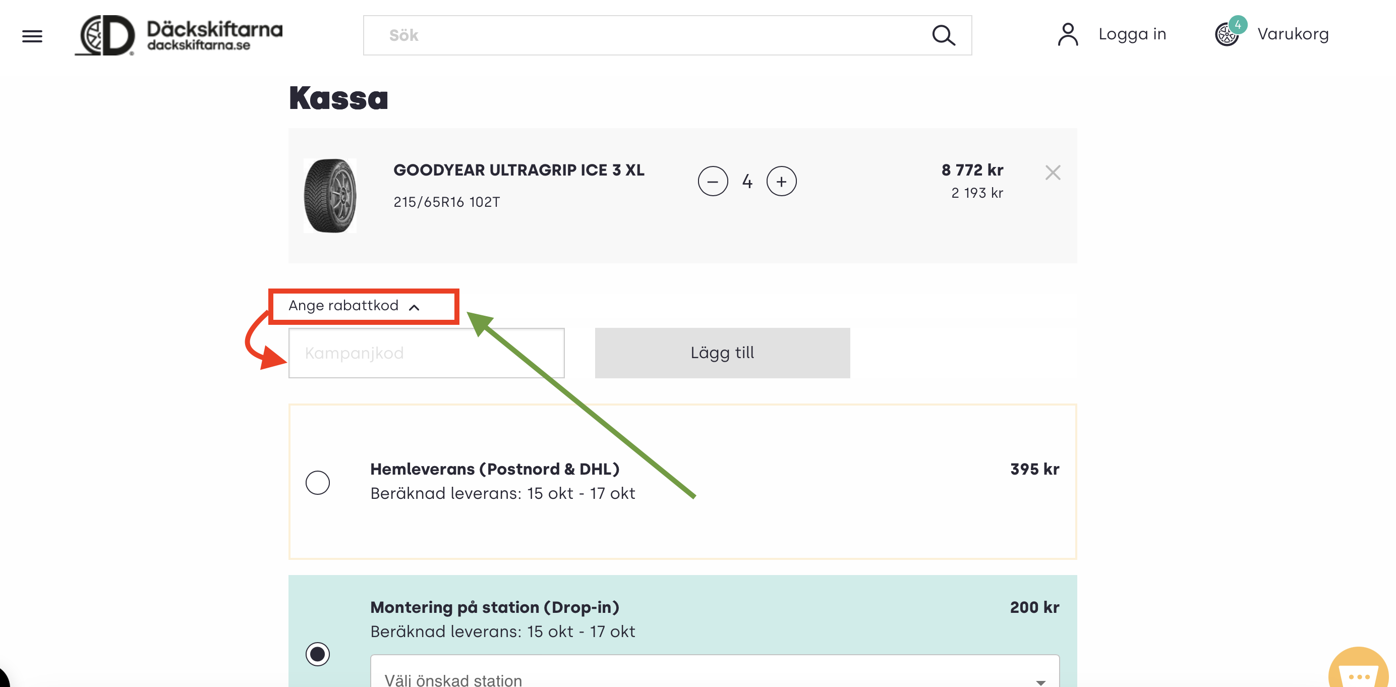This screenshot has height=687, width=1396.
Task: Click the Goodyear tire thumbnail
Action: pos(329,196)
